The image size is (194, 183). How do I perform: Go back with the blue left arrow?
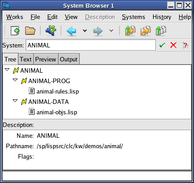point(72,31)
